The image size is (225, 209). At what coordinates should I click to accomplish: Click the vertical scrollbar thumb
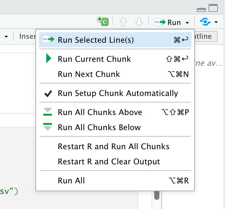pyautogui.click(x=157, y=195)
